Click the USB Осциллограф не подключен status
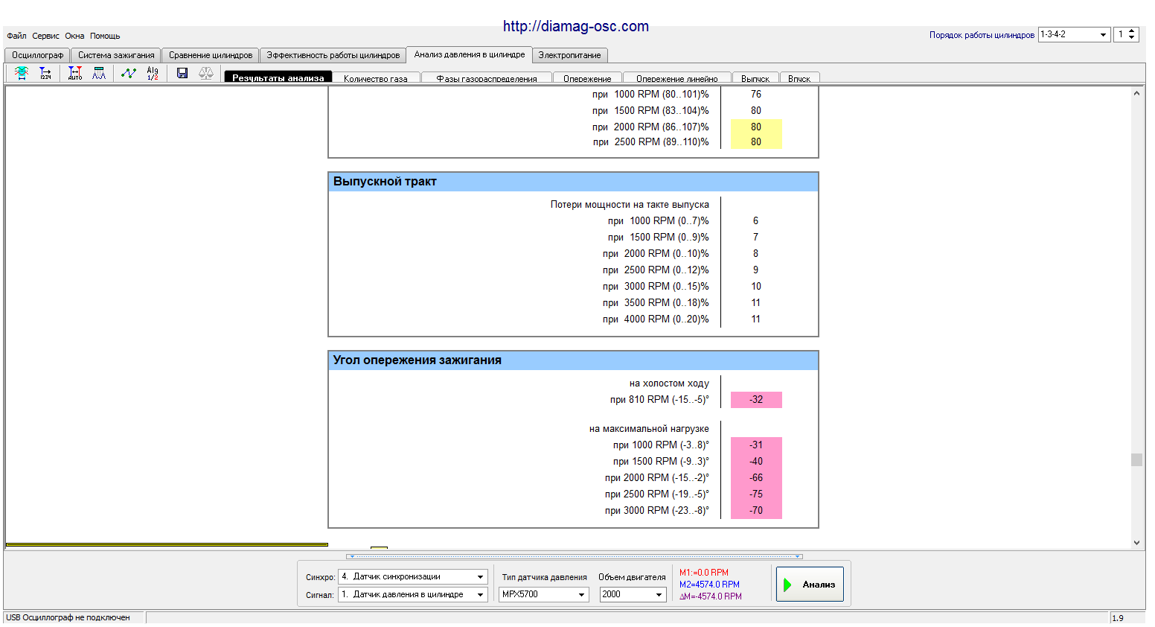This screenshot has width=1155, height=627. tap(68, 617)
